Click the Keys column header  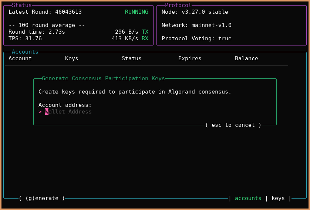(x=71, y=58)
